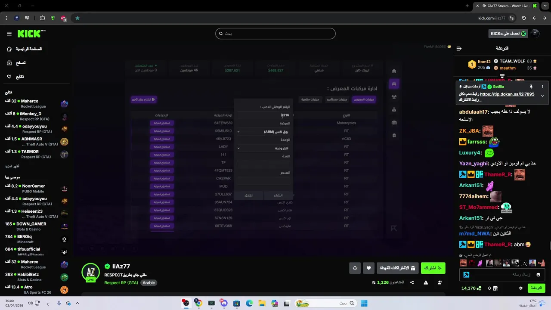
Task: Open the browser extensions puzzle icon
Action: (42, 18)
